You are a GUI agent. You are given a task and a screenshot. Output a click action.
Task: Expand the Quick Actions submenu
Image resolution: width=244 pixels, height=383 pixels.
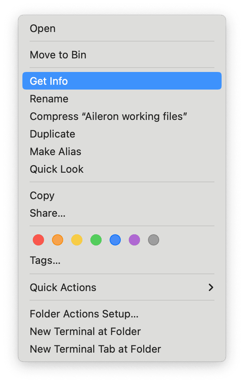click(x=63, y=287)
